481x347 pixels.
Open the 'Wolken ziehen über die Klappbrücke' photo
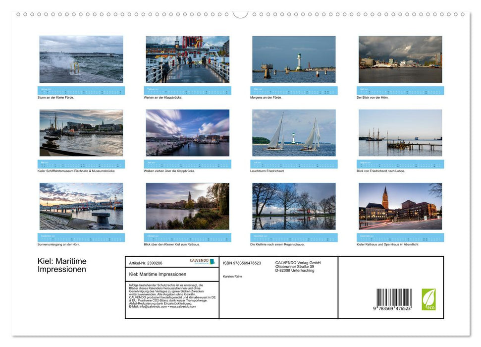click(187, 133)
